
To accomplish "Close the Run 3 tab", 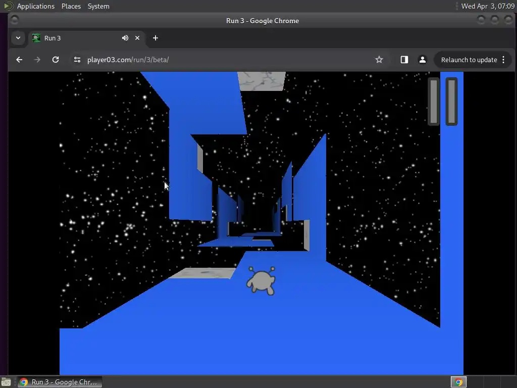I will (x=137, y=38).
